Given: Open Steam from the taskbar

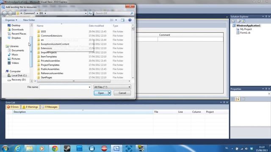Looking at the screenshot, I should click(67, 148).
